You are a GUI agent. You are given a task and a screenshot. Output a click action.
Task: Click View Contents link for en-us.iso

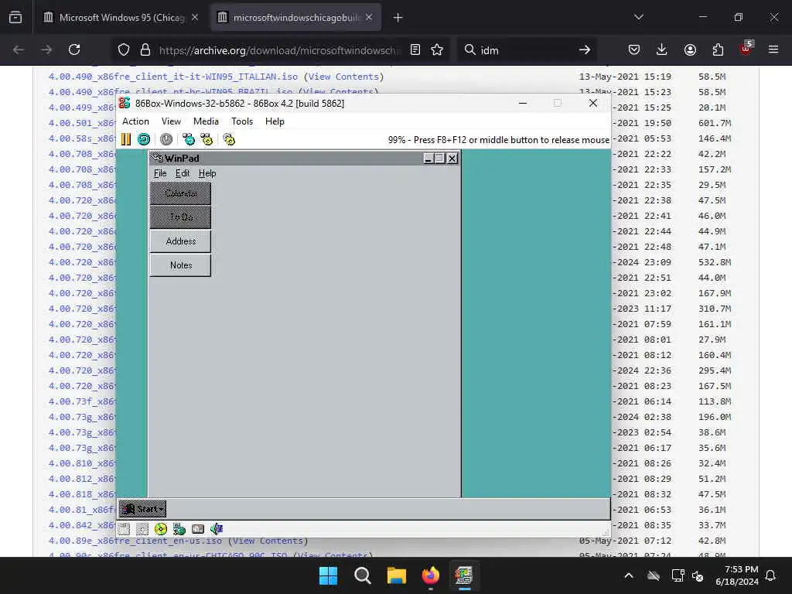(x=268, y=541)
